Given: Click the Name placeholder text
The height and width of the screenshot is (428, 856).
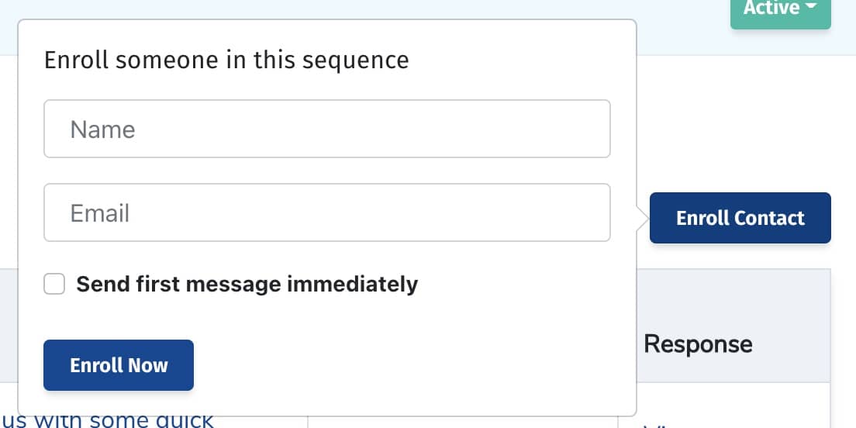Looking at the screenshot, I should (102, 129).
